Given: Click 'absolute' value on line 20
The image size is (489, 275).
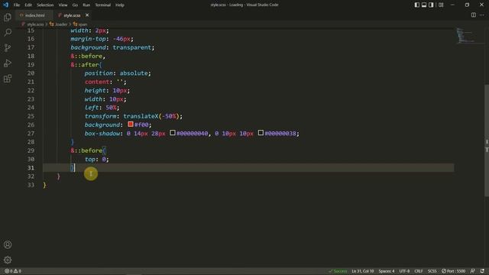Looking at the screenshot, I should coord(134,73).
